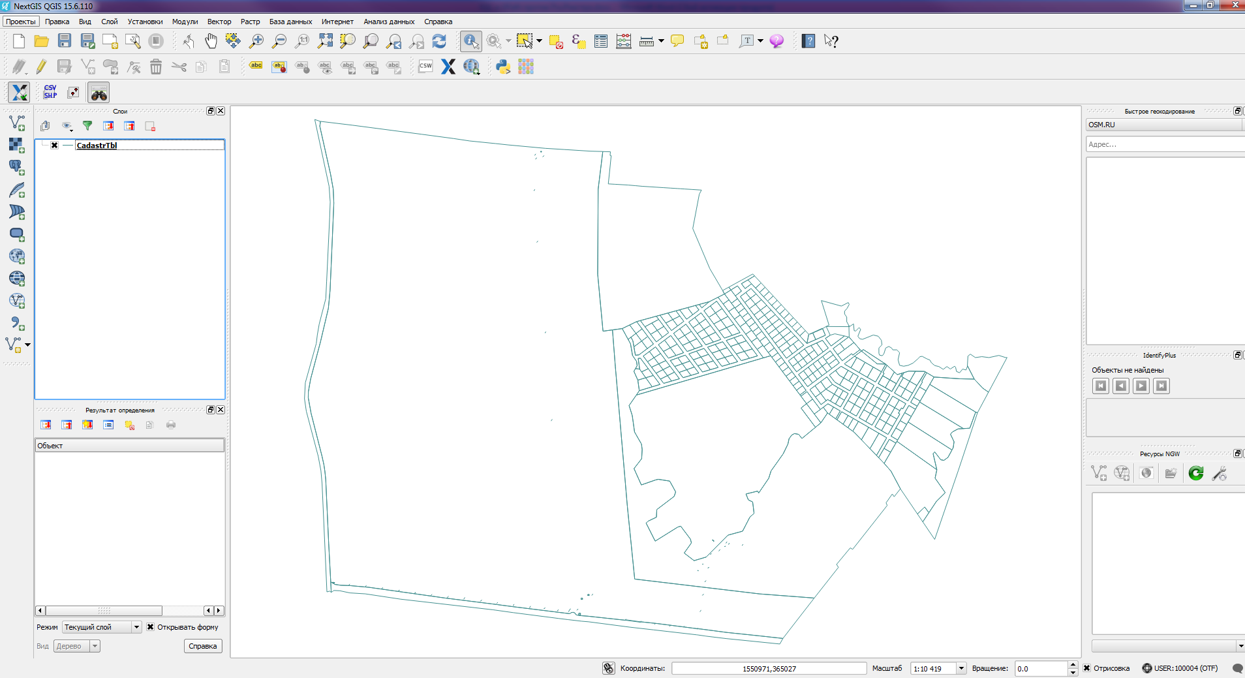Click the Add vector layer icon

point(17,123)
